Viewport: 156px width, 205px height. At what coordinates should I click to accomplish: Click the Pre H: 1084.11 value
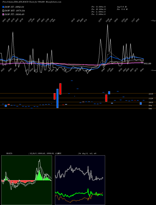[99, 9]
